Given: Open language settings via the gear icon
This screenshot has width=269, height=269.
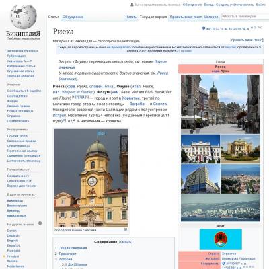Looking at the screenshot, I should click(40, 223).
